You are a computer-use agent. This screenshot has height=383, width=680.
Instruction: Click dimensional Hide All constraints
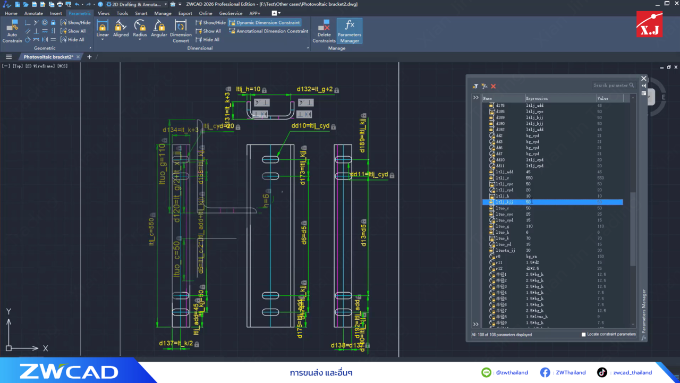(207, 40)
